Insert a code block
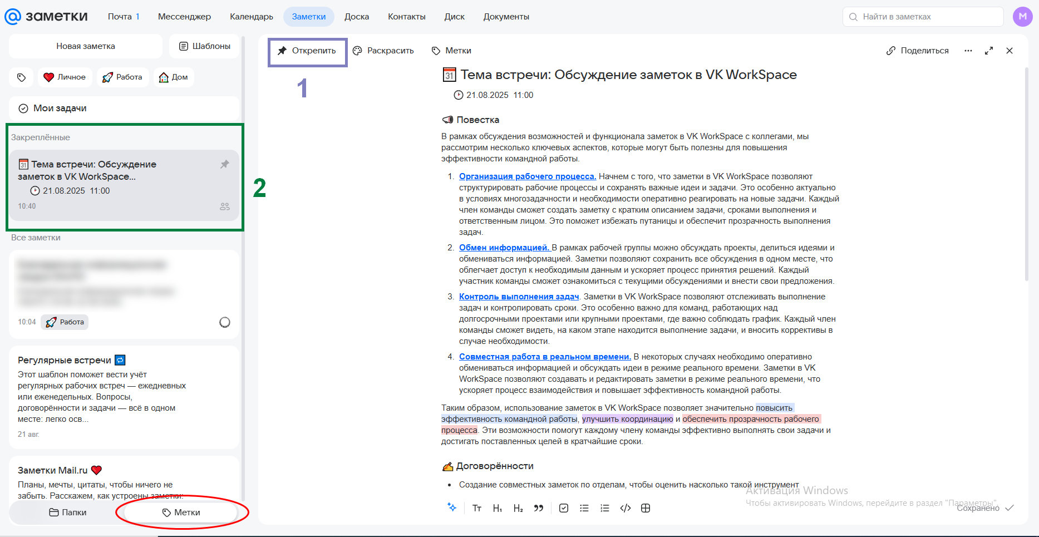The height and width of the screenshot is (537, 1039). tap(625, 508)
